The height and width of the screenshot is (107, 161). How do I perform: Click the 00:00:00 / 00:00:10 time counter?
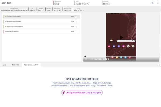tap(102, 59)
